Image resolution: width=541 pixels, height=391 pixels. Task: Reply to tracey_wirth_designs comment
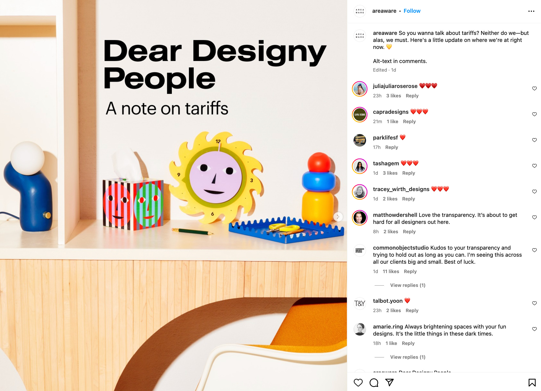408,199
